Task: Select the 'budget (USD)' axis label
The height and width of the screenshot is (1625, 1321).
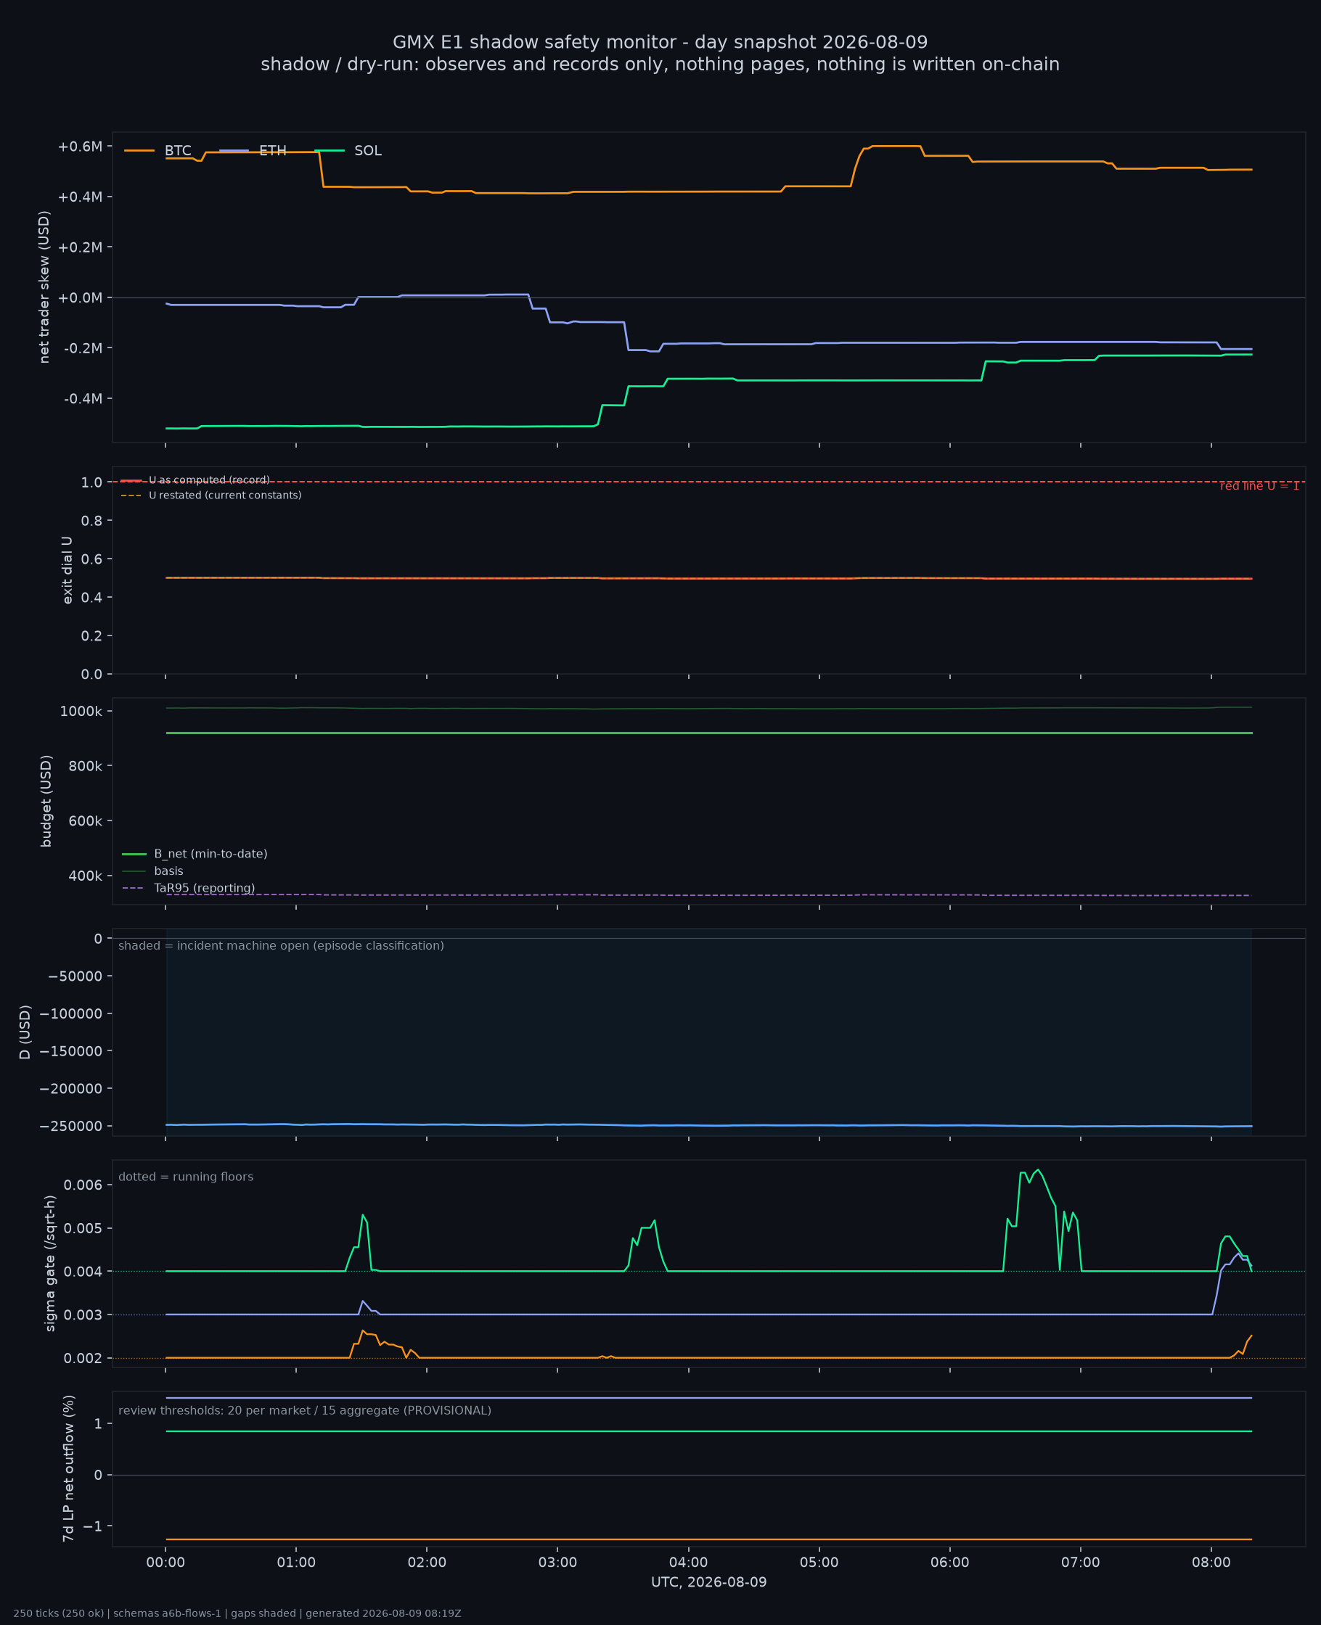Action: coord(46,801)
